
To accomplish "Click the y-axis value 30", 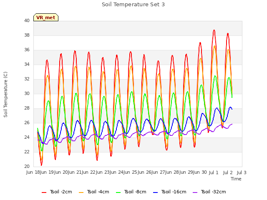I will click(x=27, y=93).
